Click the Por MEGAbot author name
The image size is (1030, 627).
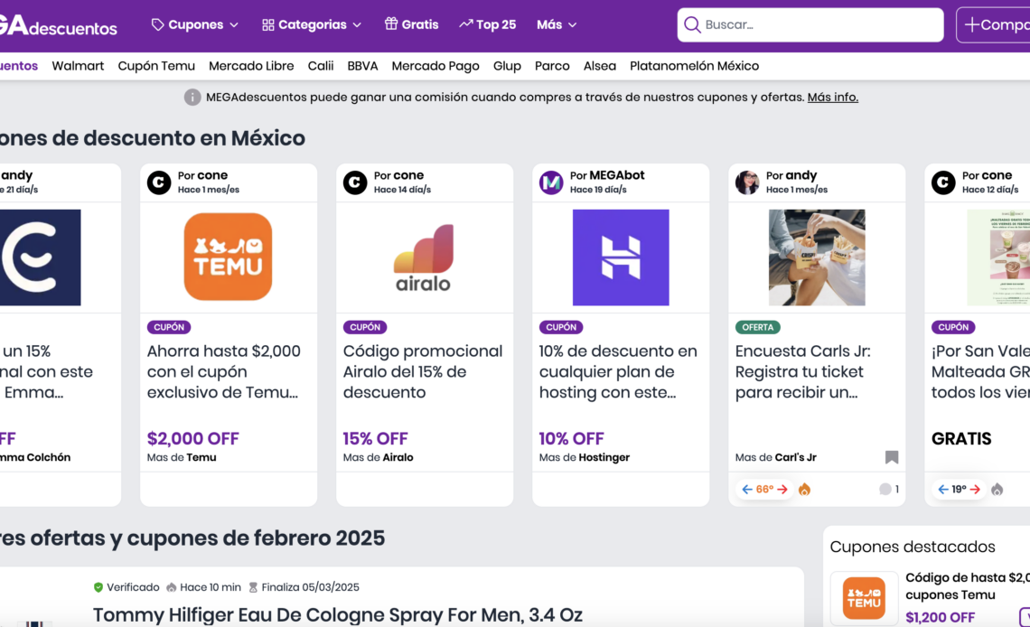click(x=607, y=175)
